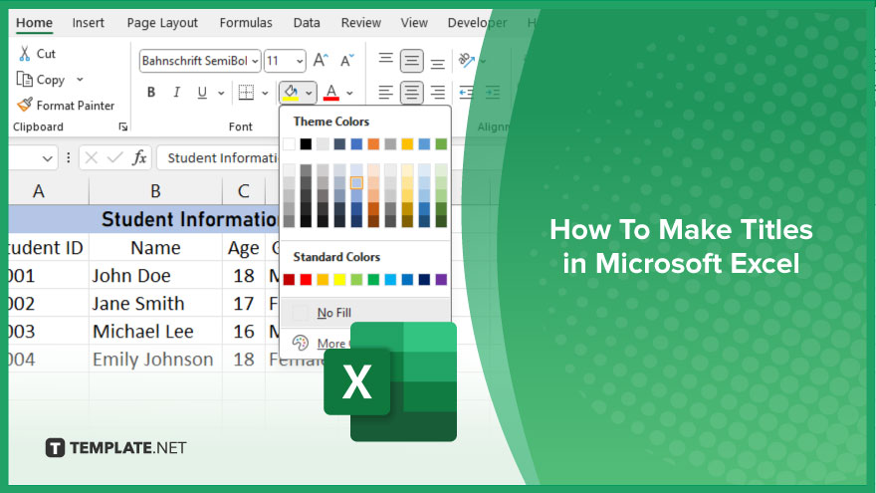The height and width of the screenshot is (493, 876).
Task: Apply Bottom Align to the cell
Action: [x=437, y=63]
